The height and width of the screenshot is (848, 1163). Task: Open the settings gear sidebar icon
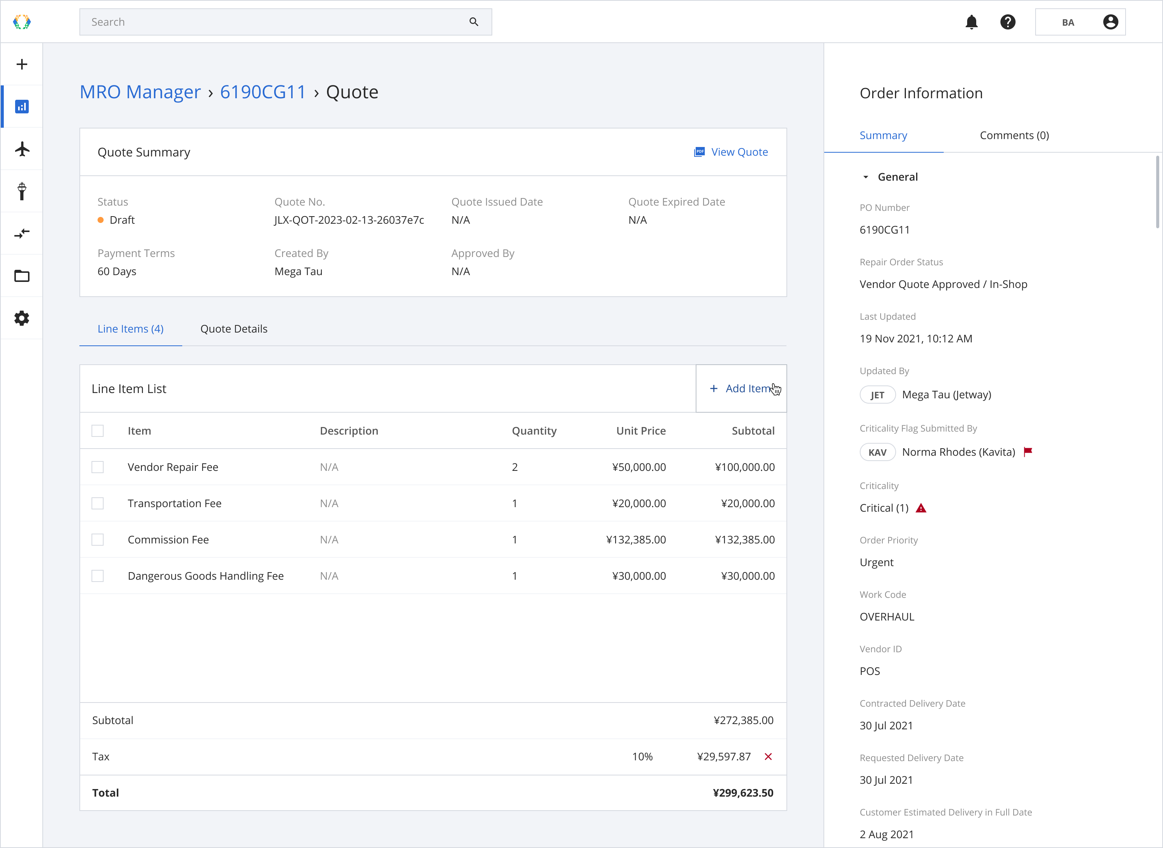pyautogui.click(x=22, y=318)
